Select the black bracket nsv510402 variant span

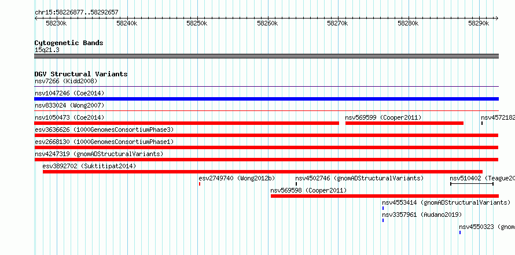coord(472,184)
